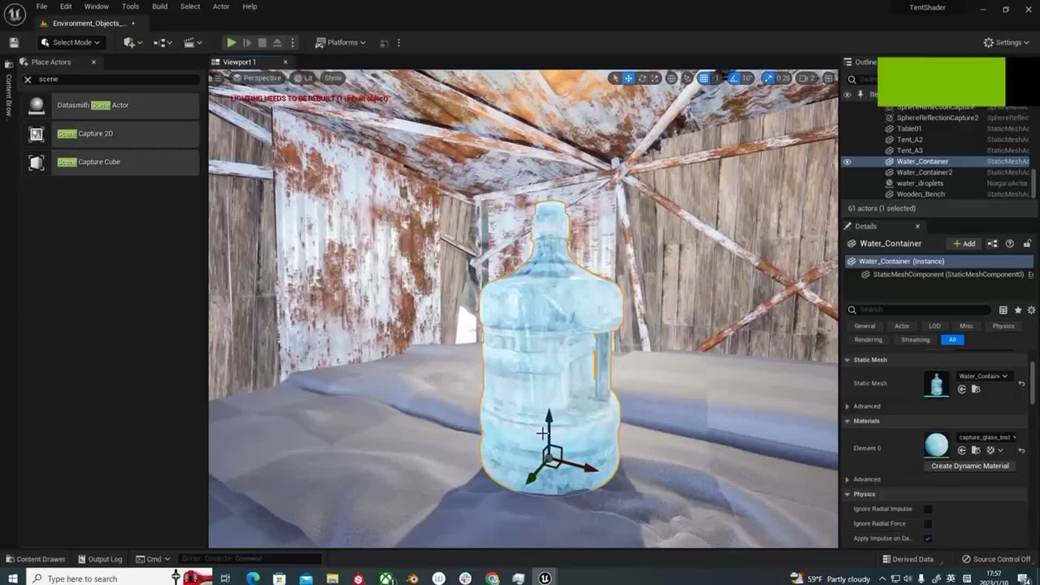This screenshot has height=585, width=1040.
Task: Collapse the Materials section
Action: point(848,421)
